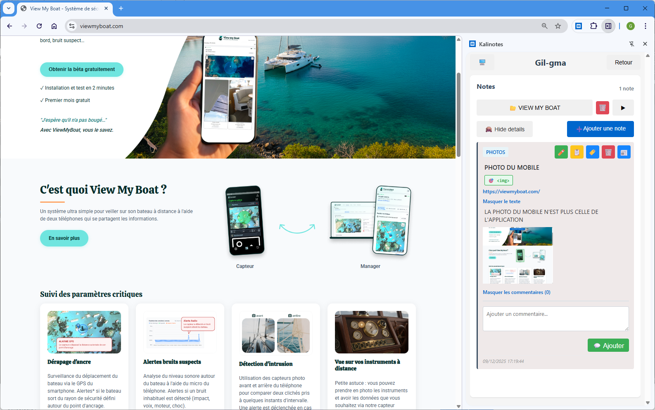Open the Détection d'intrusion photo image
The image size is (655, 410).
point(276,333)
